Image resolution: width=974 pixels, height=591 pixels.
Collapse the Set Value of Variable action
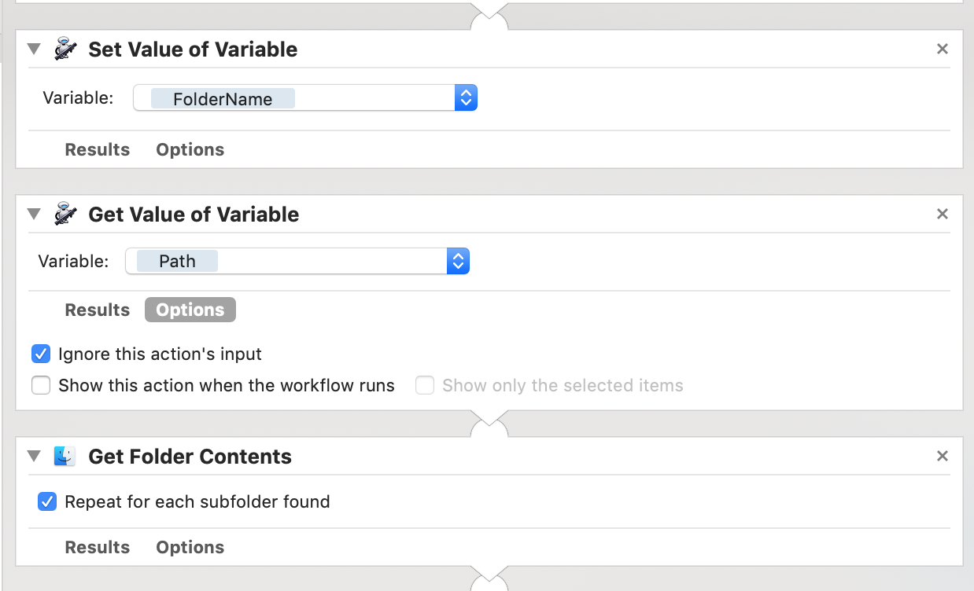click(34, 50)
